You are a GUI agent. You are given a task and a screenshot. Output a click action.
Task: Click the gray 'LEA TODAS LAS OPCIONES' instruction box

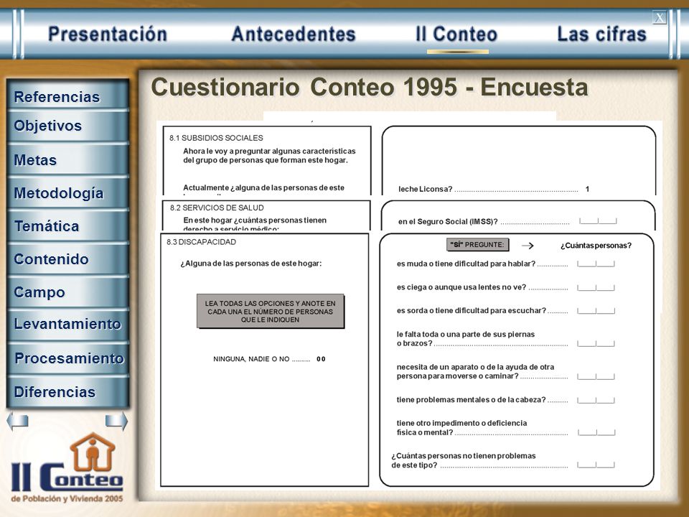point(271,311)
